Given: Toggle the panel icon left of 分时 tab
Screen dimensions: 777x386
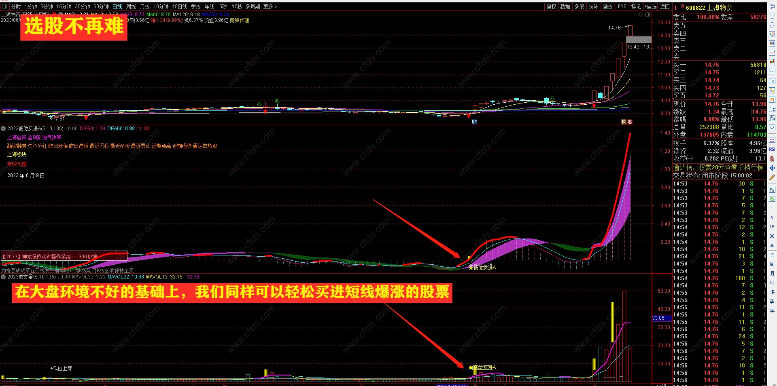Looking at the screenshot, I should [x=5, y=6].
